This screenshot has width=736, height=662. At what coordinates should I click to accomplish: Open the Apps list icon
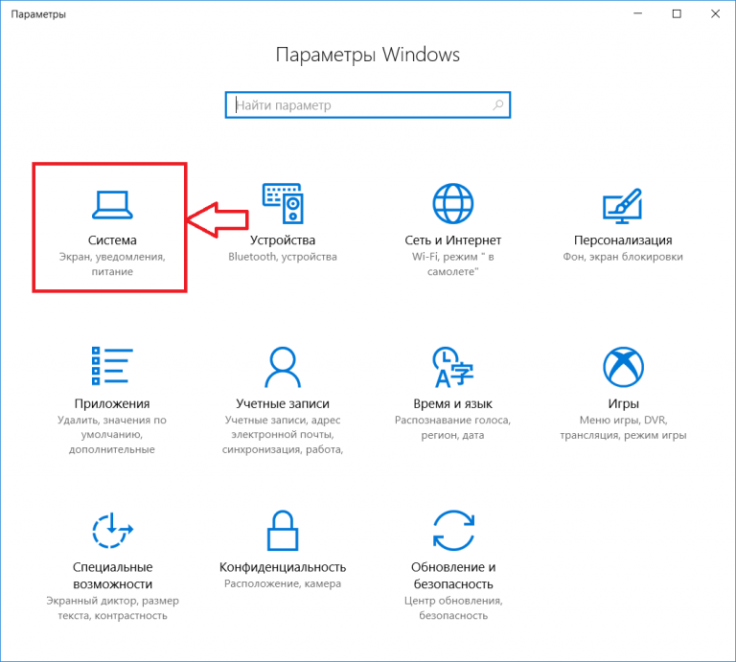tap(112, 366)
